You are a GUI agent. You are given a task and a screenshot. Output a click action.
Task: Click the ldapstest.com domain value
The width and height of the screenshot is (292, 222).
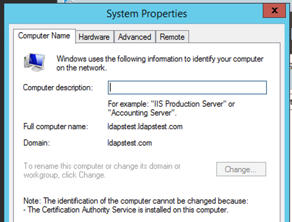(130, 143)
